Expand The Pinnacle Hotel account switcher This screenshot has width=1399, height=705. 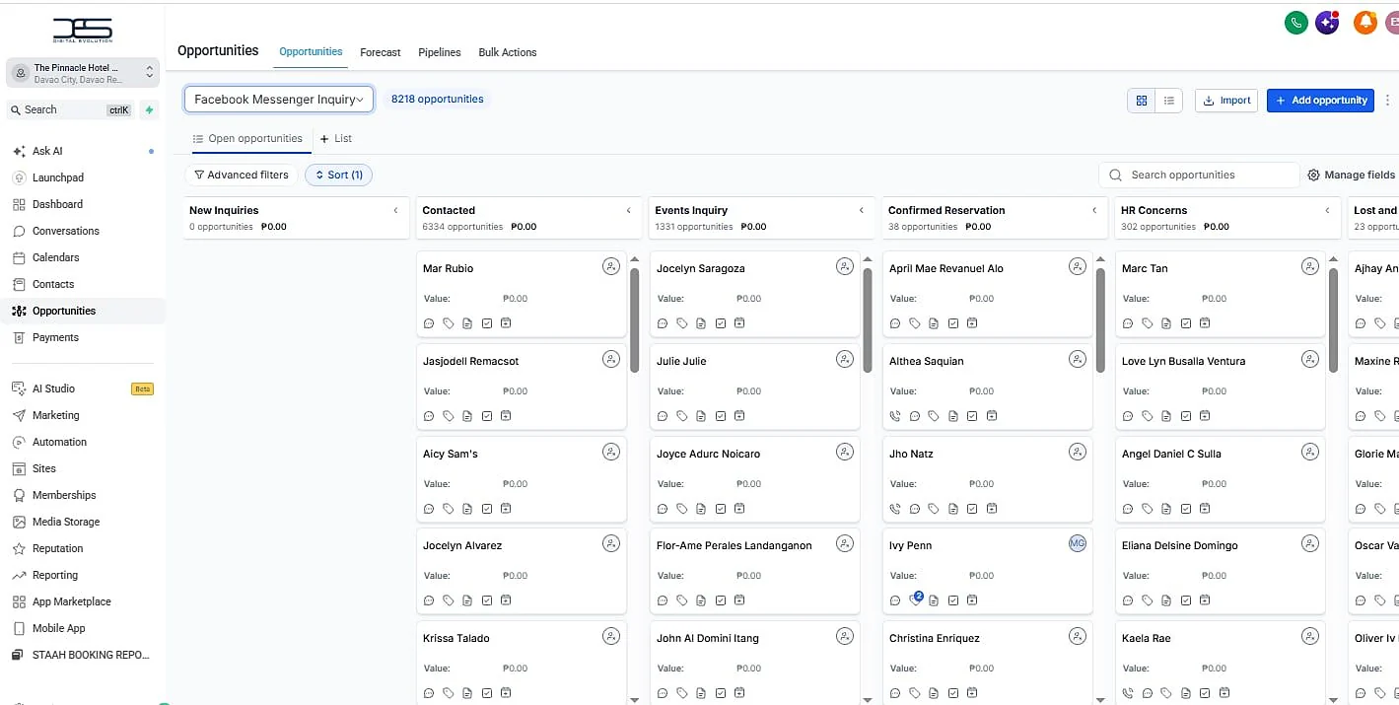83,73
